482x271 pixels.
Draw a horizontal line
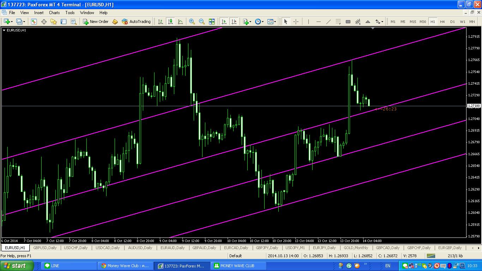pos(319,22)
